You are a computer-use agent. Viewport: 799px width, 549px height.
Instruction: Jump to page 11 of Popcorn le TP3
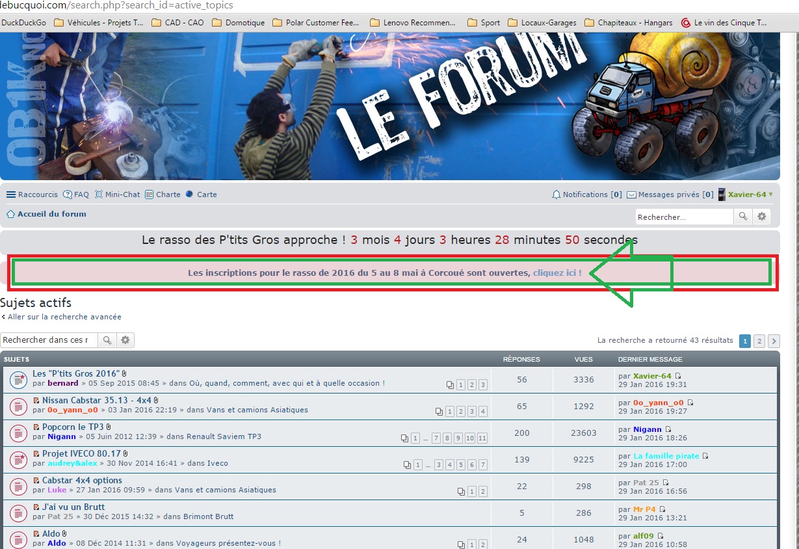click(482, 438)
